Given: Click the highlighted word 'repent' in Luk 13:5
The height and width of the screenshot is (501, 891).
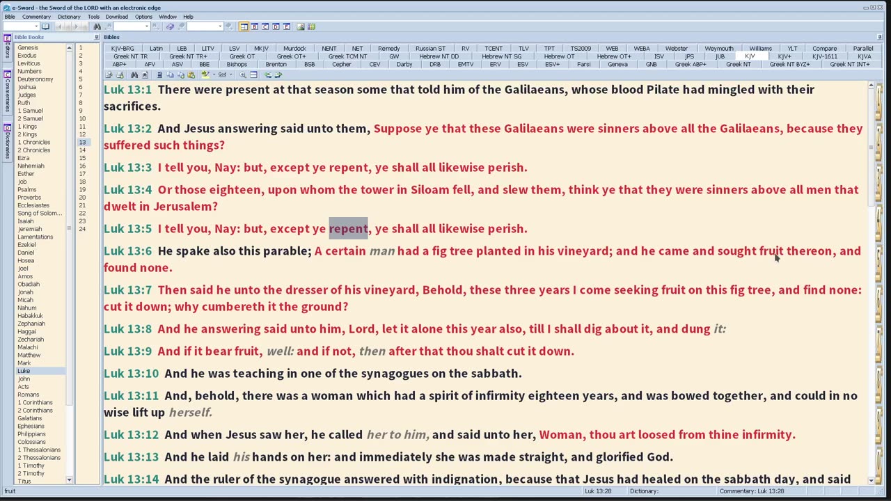Looking at the screenshot, I should pyautogui.click(x=348, y=229).
